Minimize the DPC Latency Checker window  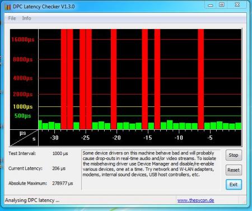211,5
